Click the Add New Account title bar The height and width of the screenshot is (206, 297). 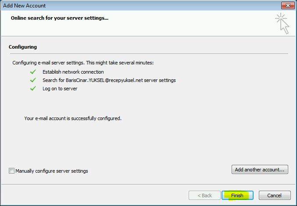click(x=140, y=6)
